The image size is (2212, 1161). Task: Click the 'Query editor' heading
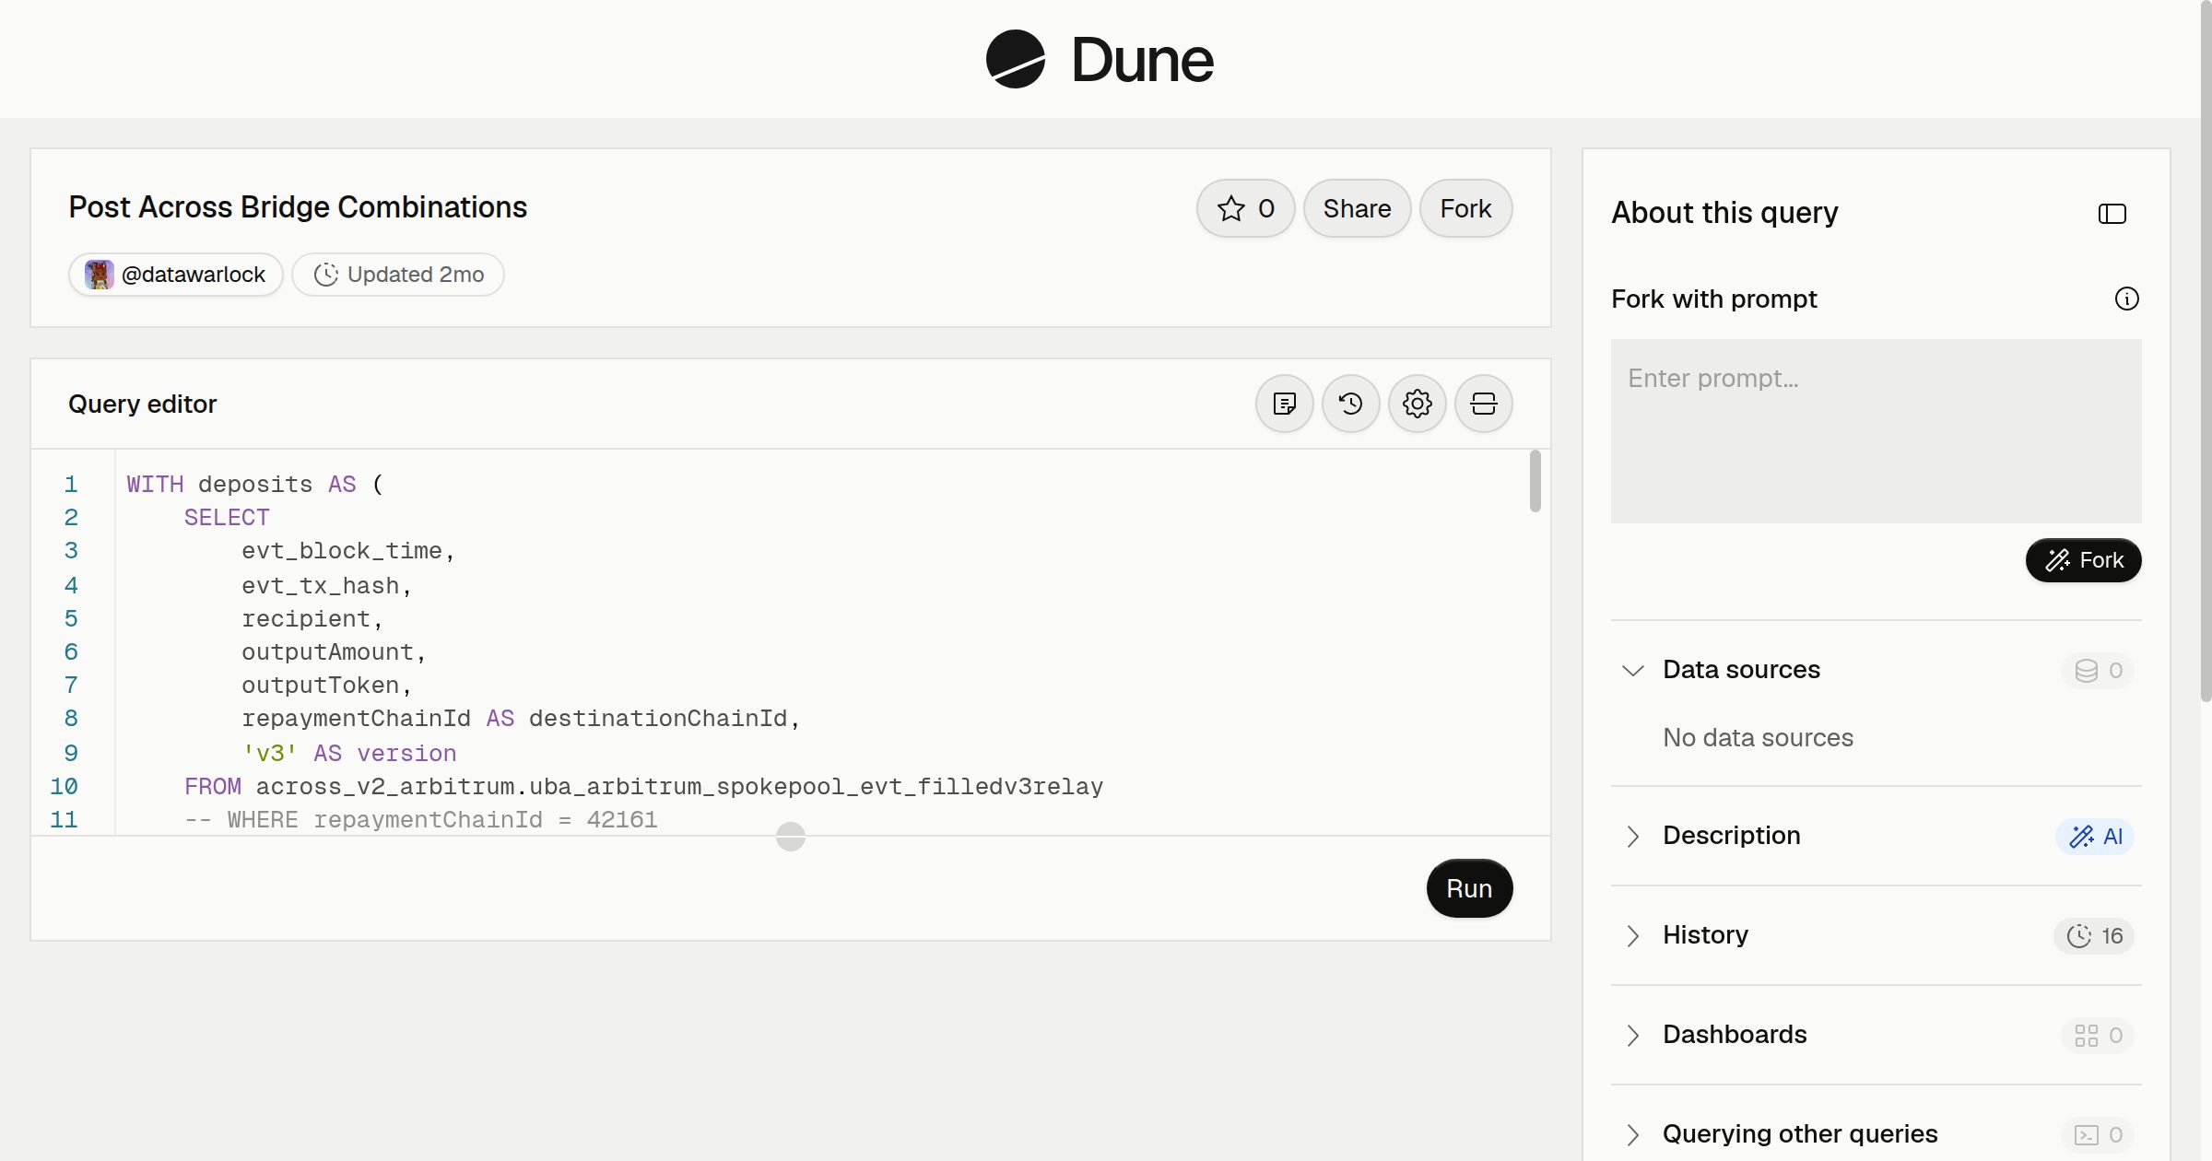click(x=143, y=404)
